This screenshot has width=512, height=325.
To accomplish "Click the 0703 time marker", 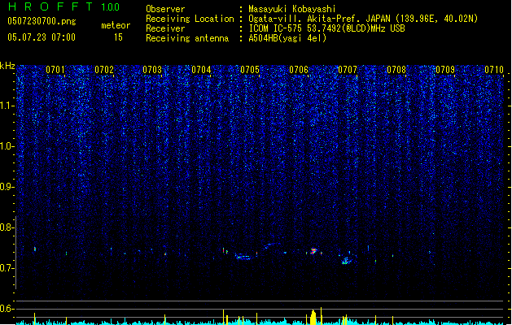I will click(x=152, y=70).
